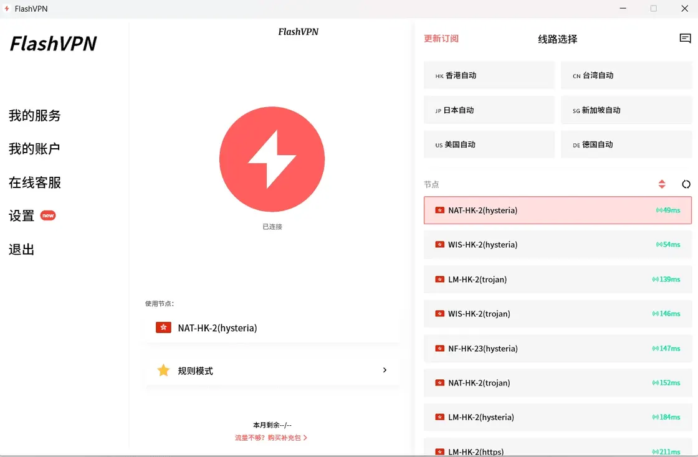Image resolution: width=698 pixels, height=457 pixels.
Task: Click the 152ms latency value
Action: click(x=670, y=382)
